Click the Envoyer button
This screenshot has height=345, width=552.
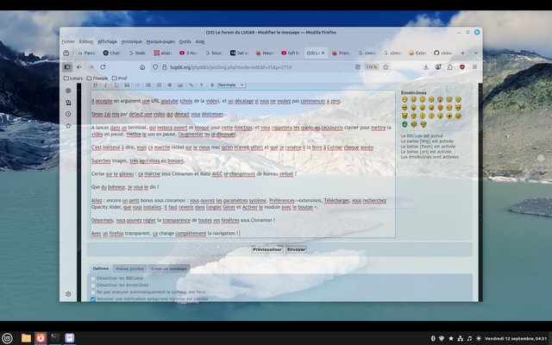pos(296,249)
